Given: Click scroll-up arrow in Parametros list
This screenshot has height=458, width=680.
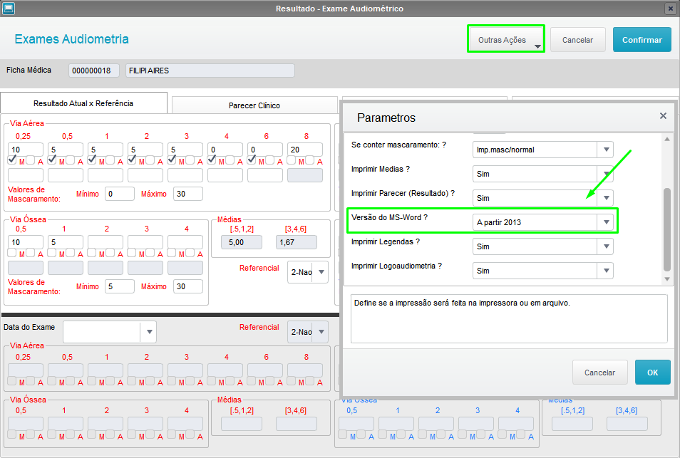Looking at the screenshot, I should [667, 139].
